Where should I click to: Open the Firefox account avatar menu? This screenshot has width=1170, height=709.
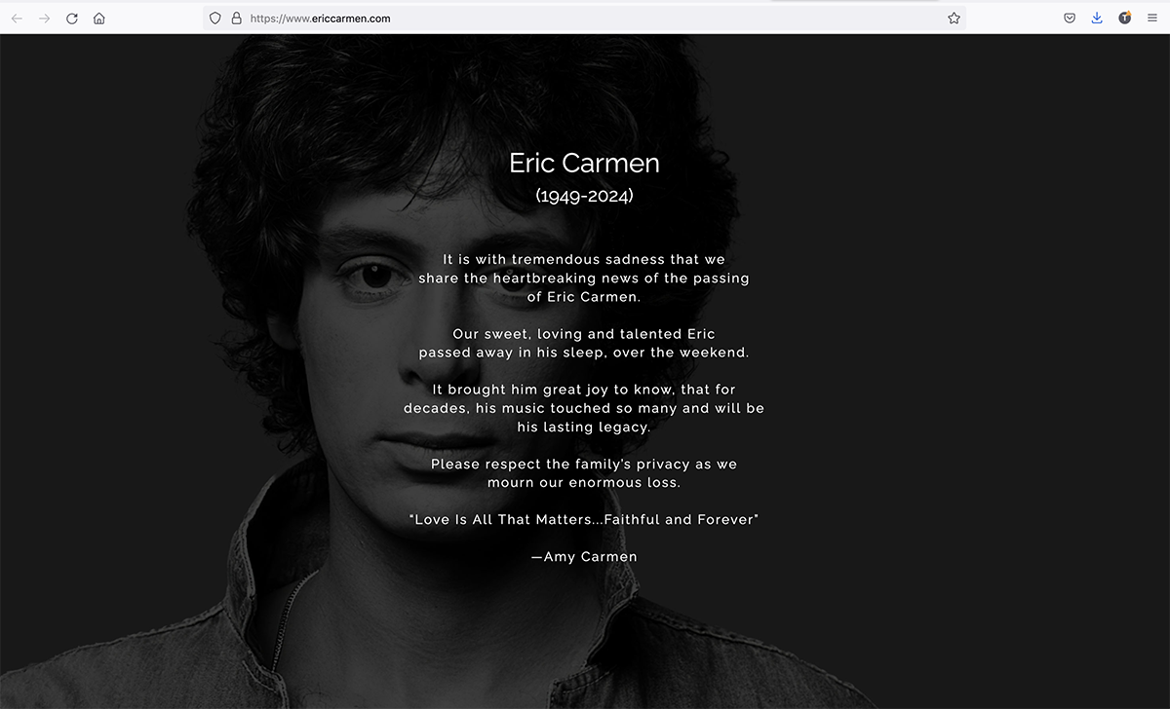click(1124, 18)
